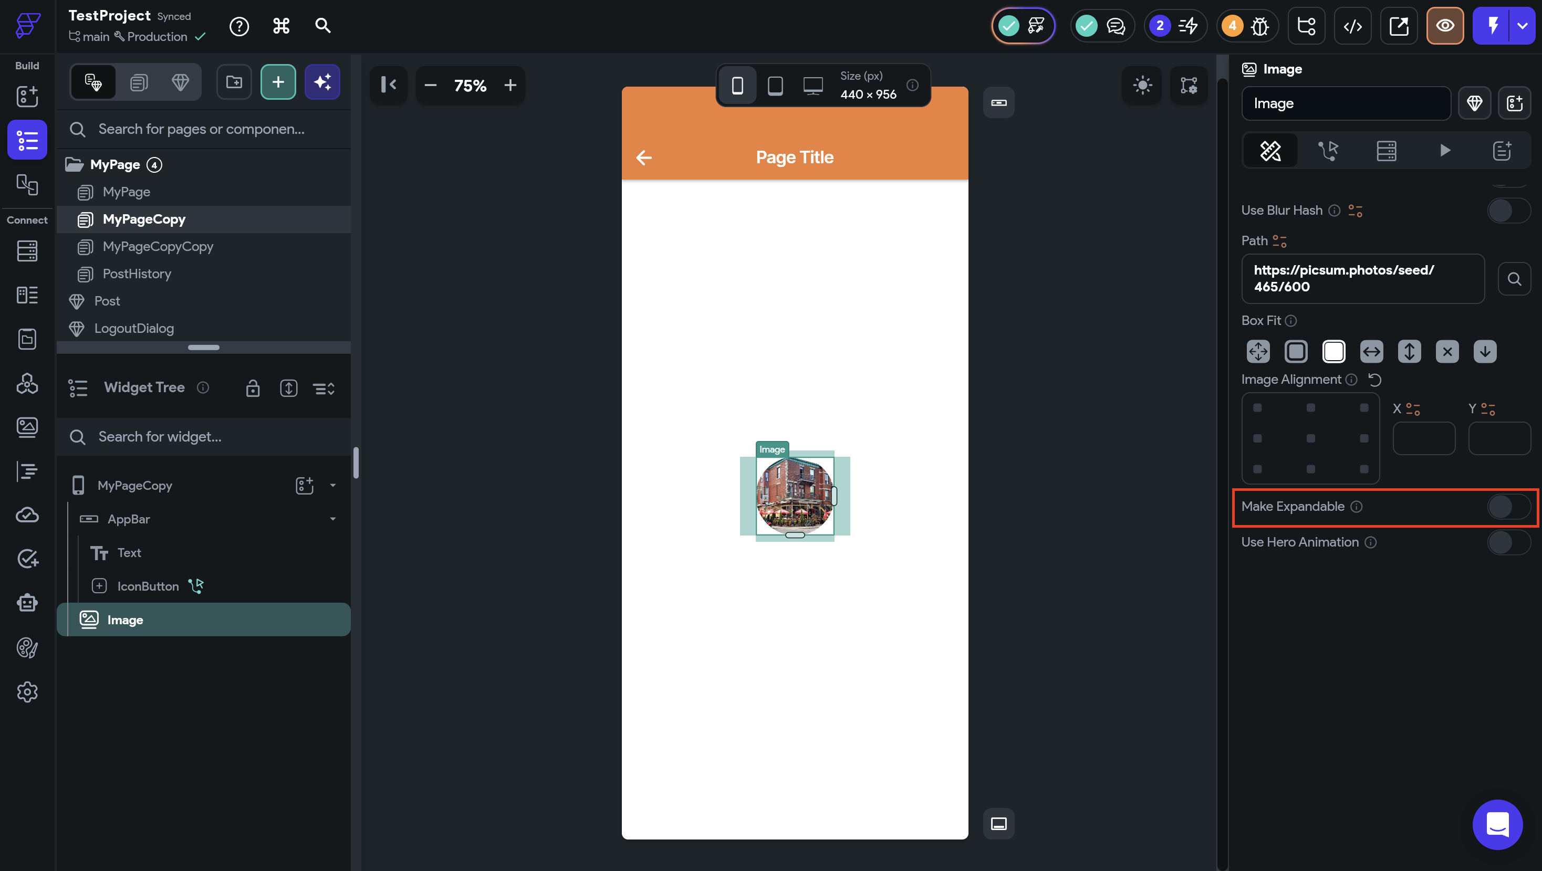Enable the Use Blur Hash toggle
Screen dimensions: 1542x871
tap(1508, 211)
